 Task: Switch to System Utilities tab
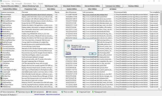(72, 9)
